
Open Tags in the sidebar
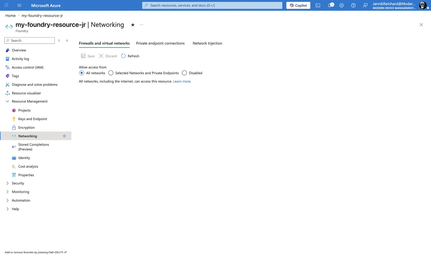(x=15, y=76)
